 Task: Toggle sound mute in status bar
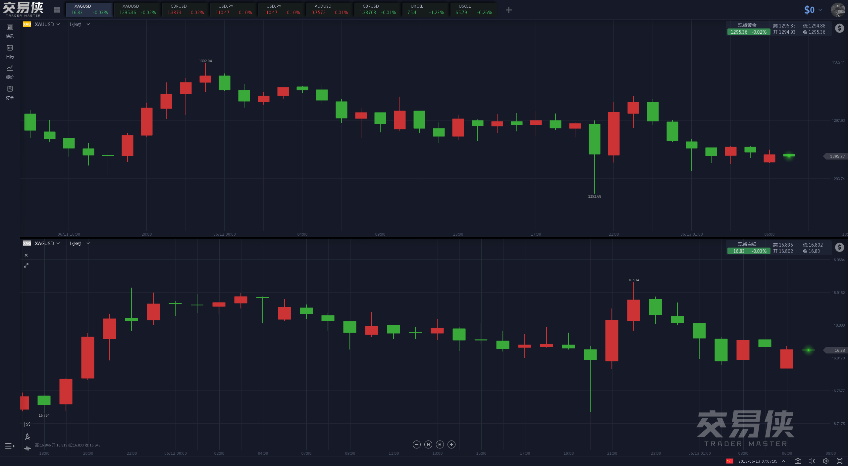point(812,461)
